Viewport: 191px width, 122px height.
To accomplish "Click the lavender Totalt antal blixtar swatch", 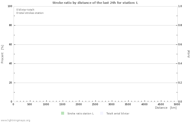I will pyautogui.click(x=102, y=113).
